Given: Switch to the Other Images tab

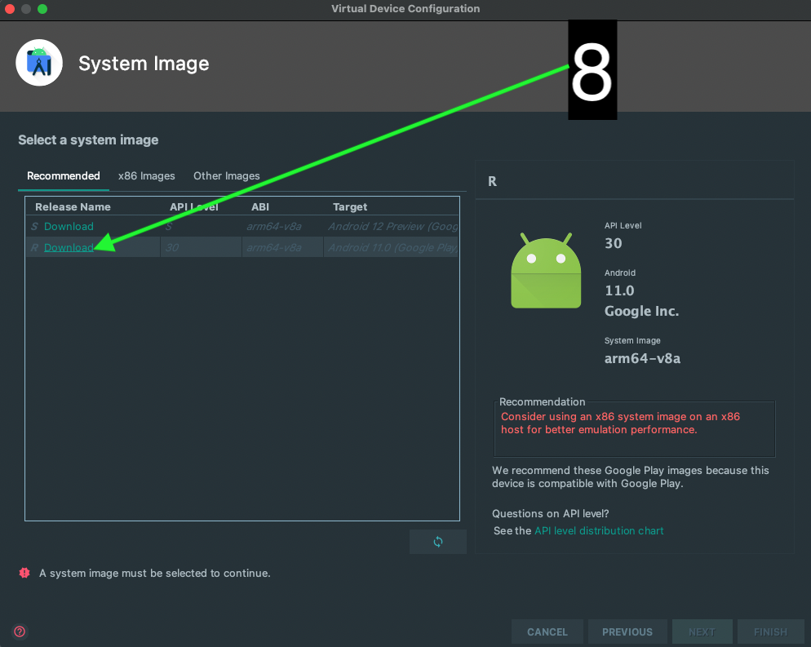Looking at the screenshot, I should pyautogui.click(x=227, y=176).
